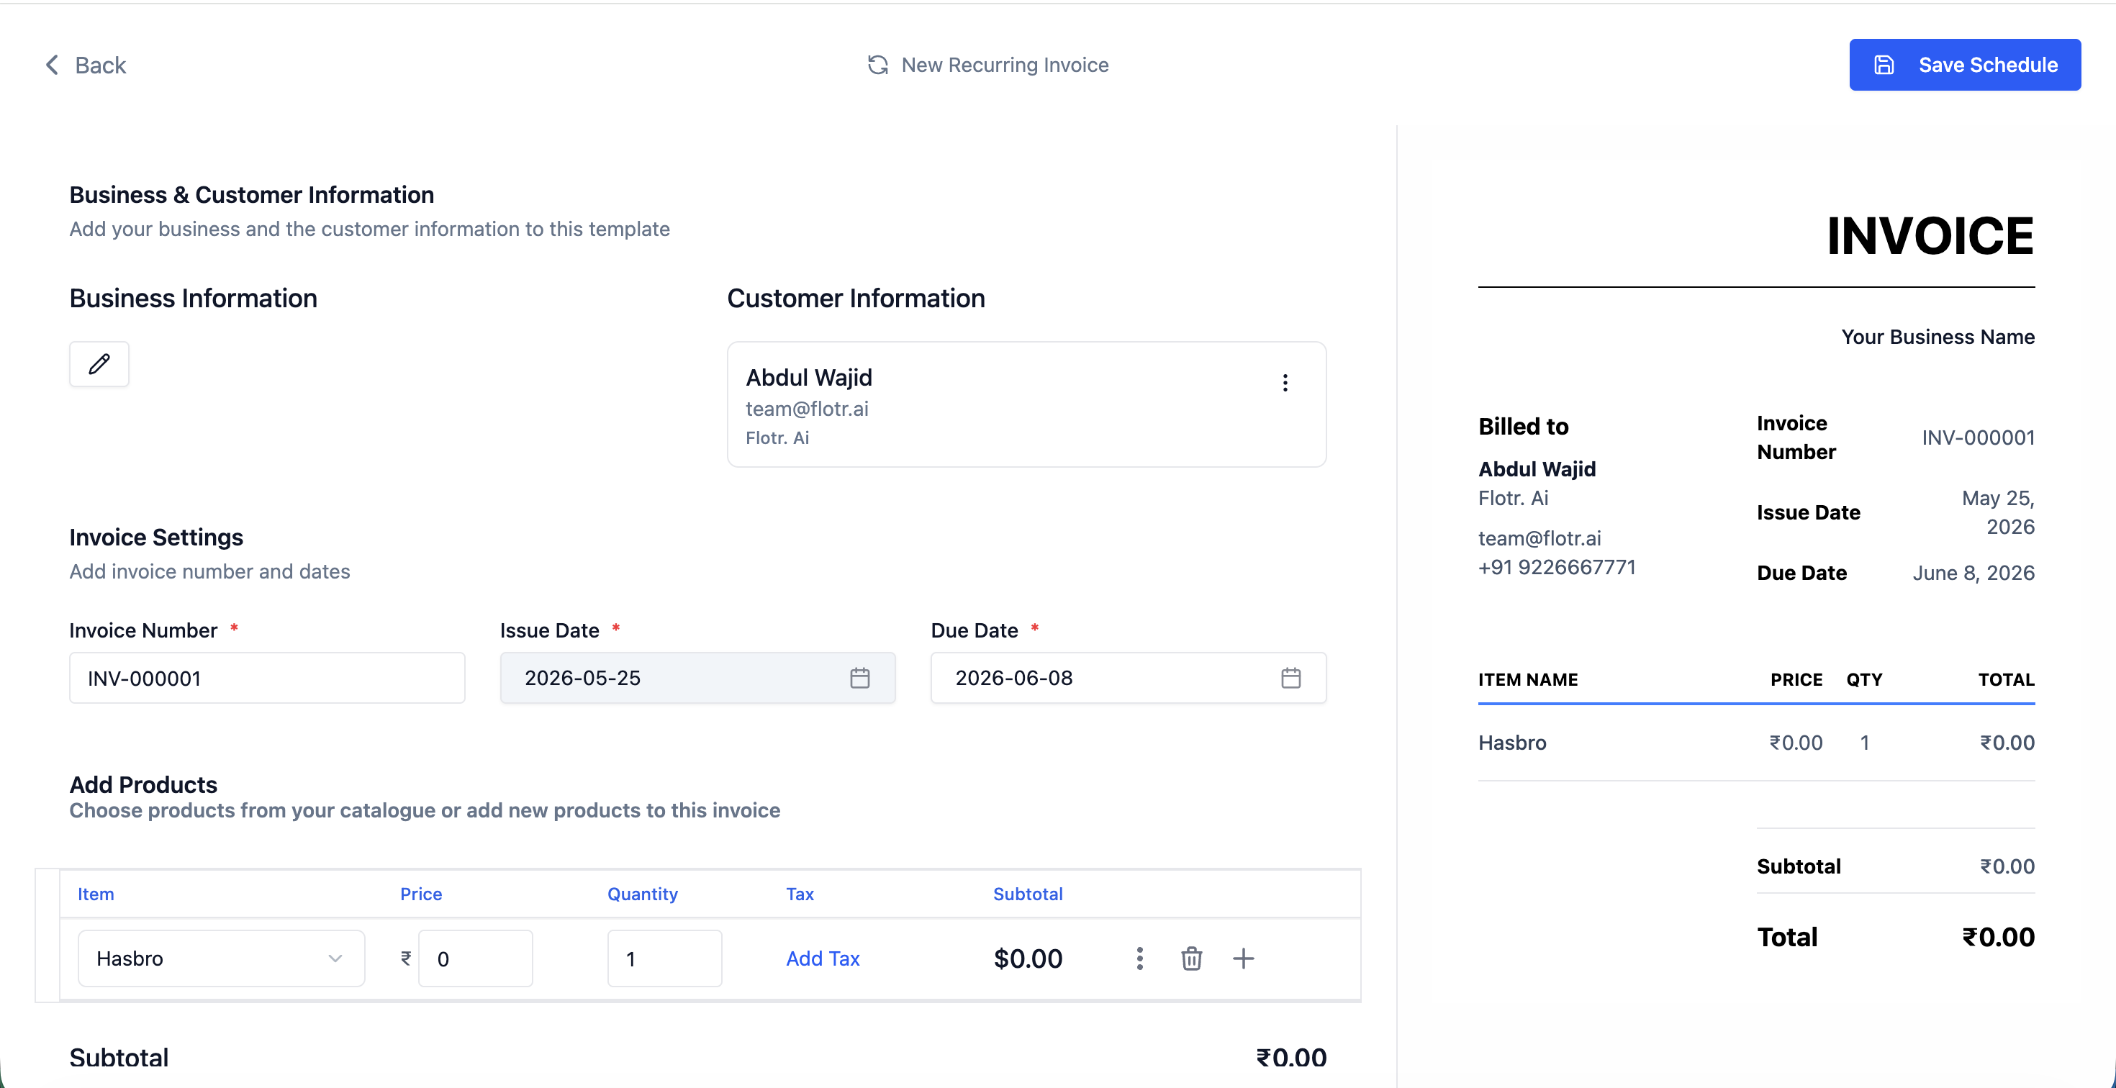The width and height of the screenshot is (2116, 1088).
Task: Click the Invoice Settings heading
Action: (156, 537)
